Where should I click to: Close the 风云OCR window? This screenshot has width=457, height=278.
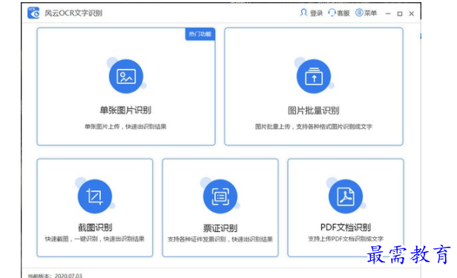(x=412, y=13)
